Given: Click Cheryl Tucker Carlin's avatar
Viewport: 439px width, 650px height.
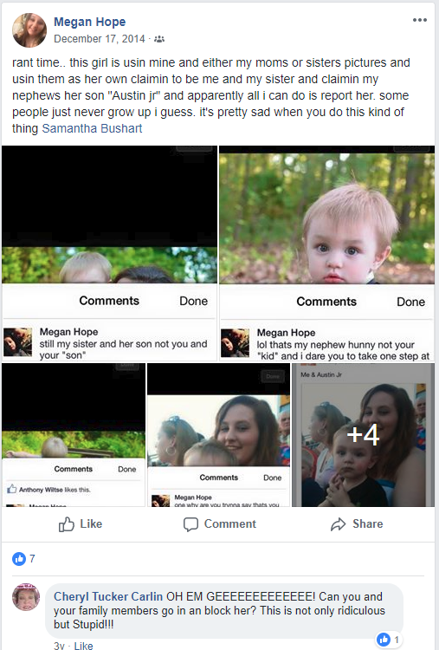Looking at the screenshot, I should point(26,597).
